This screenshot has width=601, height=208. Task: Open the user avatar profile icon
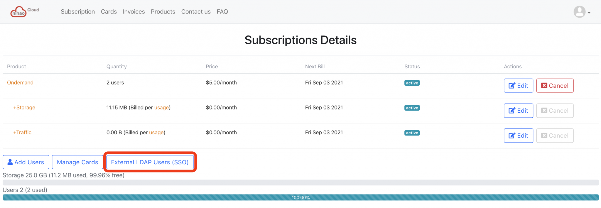[x=579, y=12]
